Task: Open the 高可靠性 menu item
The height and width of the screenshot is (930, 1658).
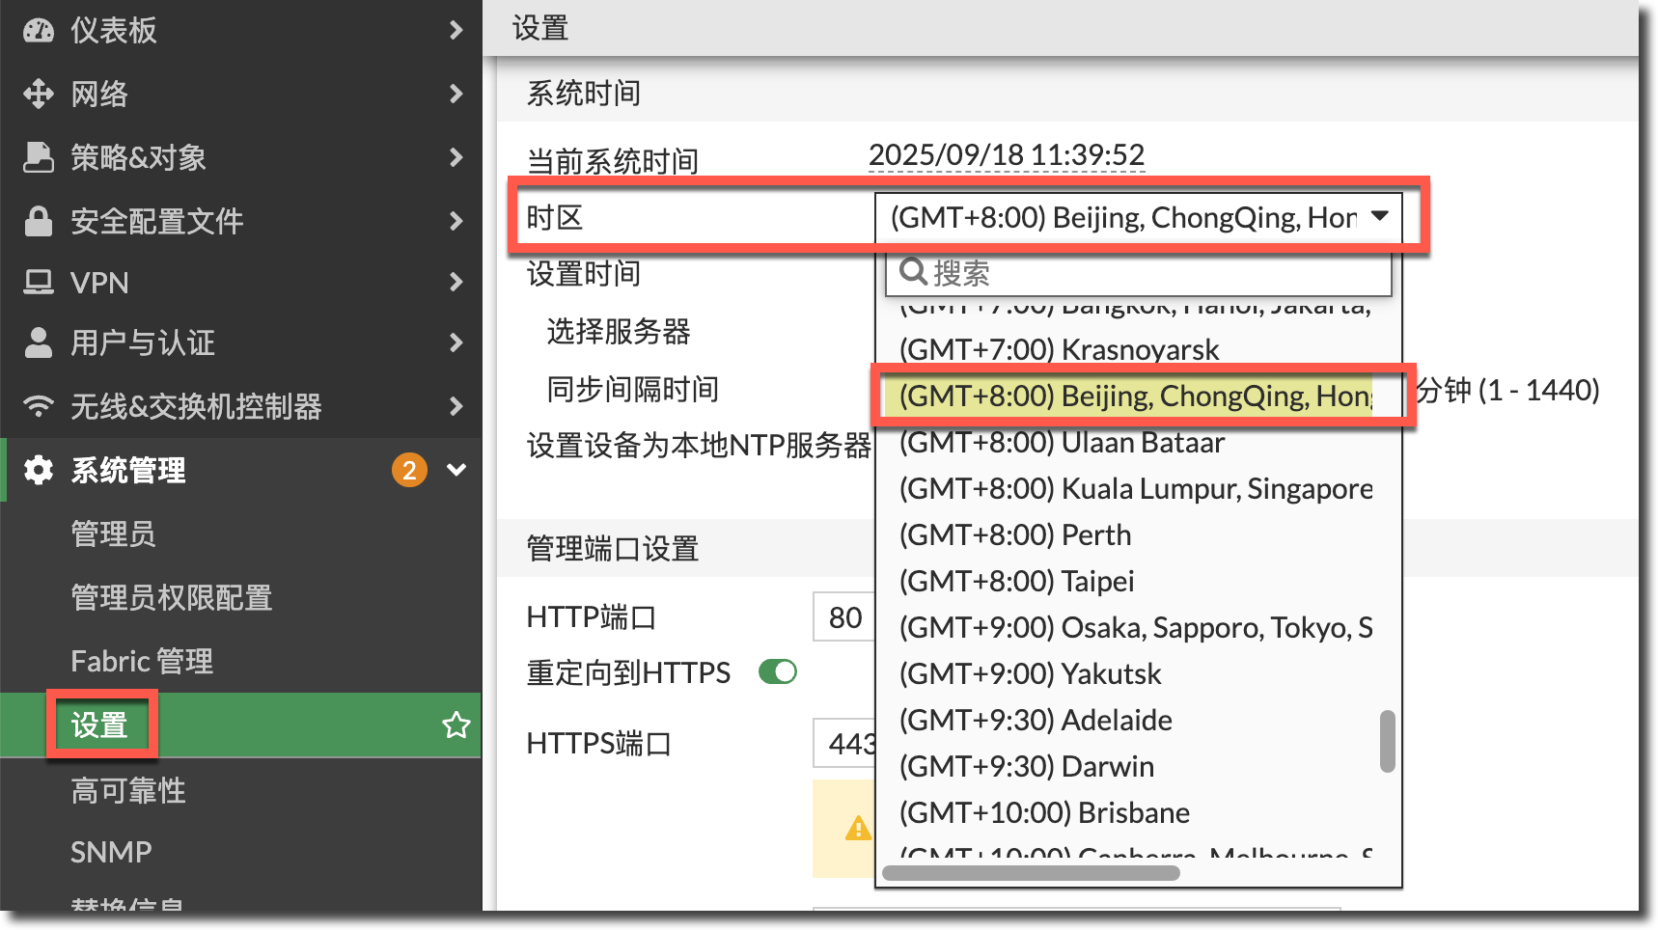Action: click(x=127, y=791)
